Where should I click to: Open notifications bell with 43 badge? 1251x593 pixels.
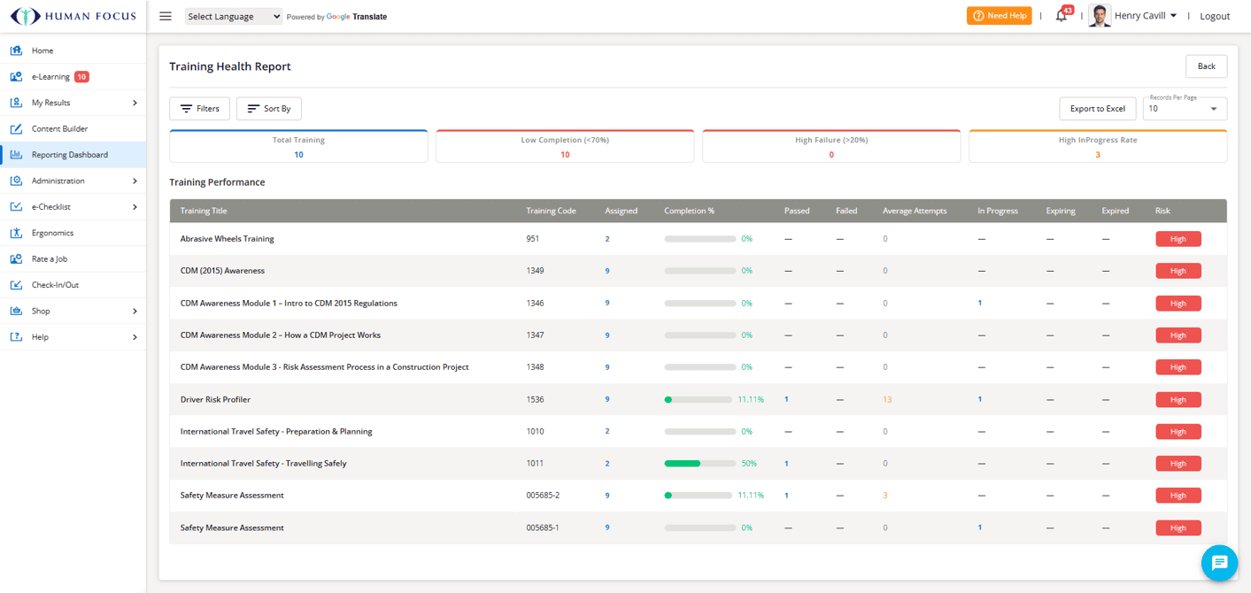coord(1062,15)
